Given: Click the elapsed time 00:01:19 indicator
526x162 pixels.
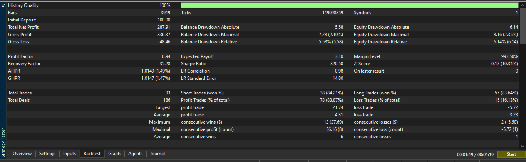Looking at the screenshot, I should click(x=475, y=154).
